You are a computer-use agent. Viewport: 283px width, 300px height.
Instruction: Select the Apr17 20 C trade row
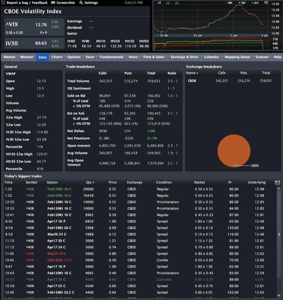coord(140,241)
